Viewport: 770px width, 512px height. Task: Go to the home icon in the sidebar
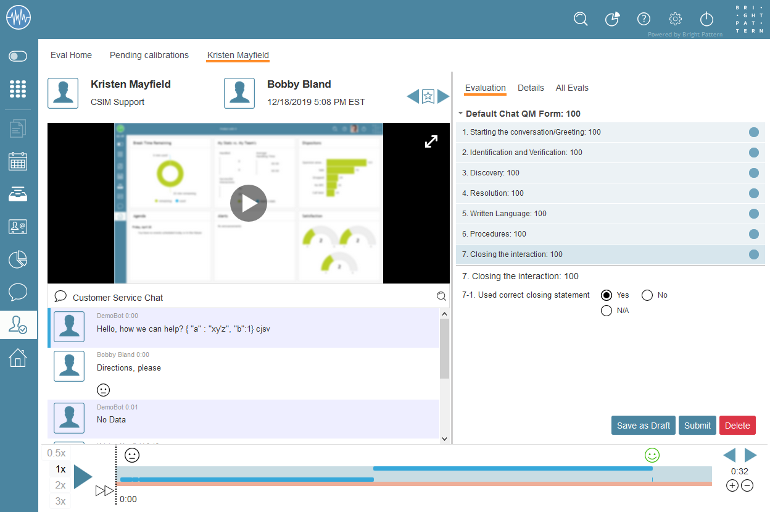19,357
